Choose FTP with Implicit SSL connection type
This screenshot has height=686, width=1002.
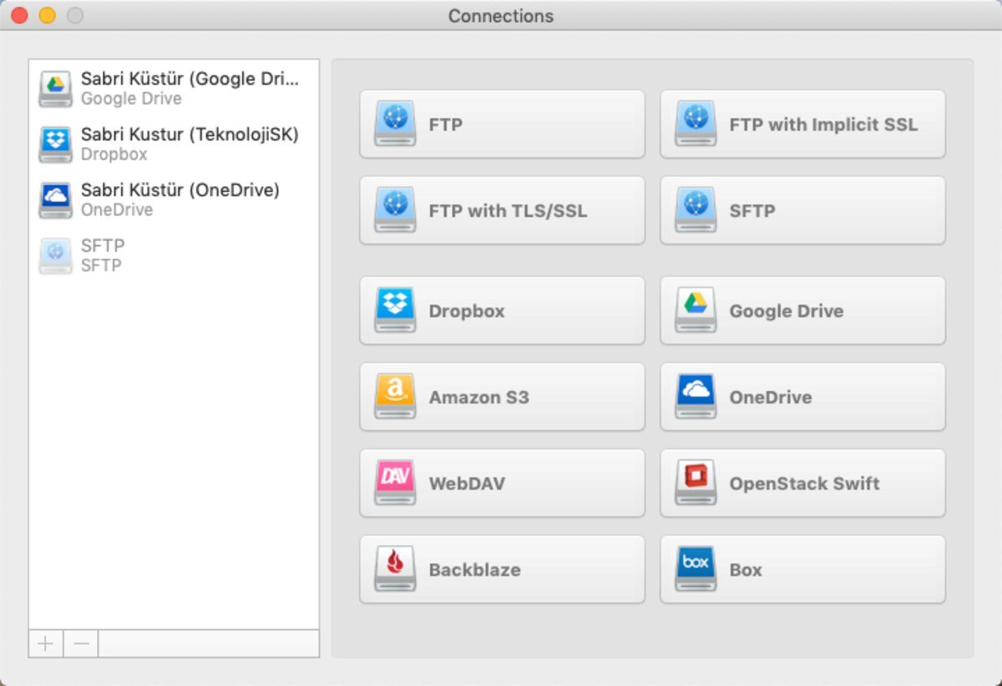[x=802, y=124]
